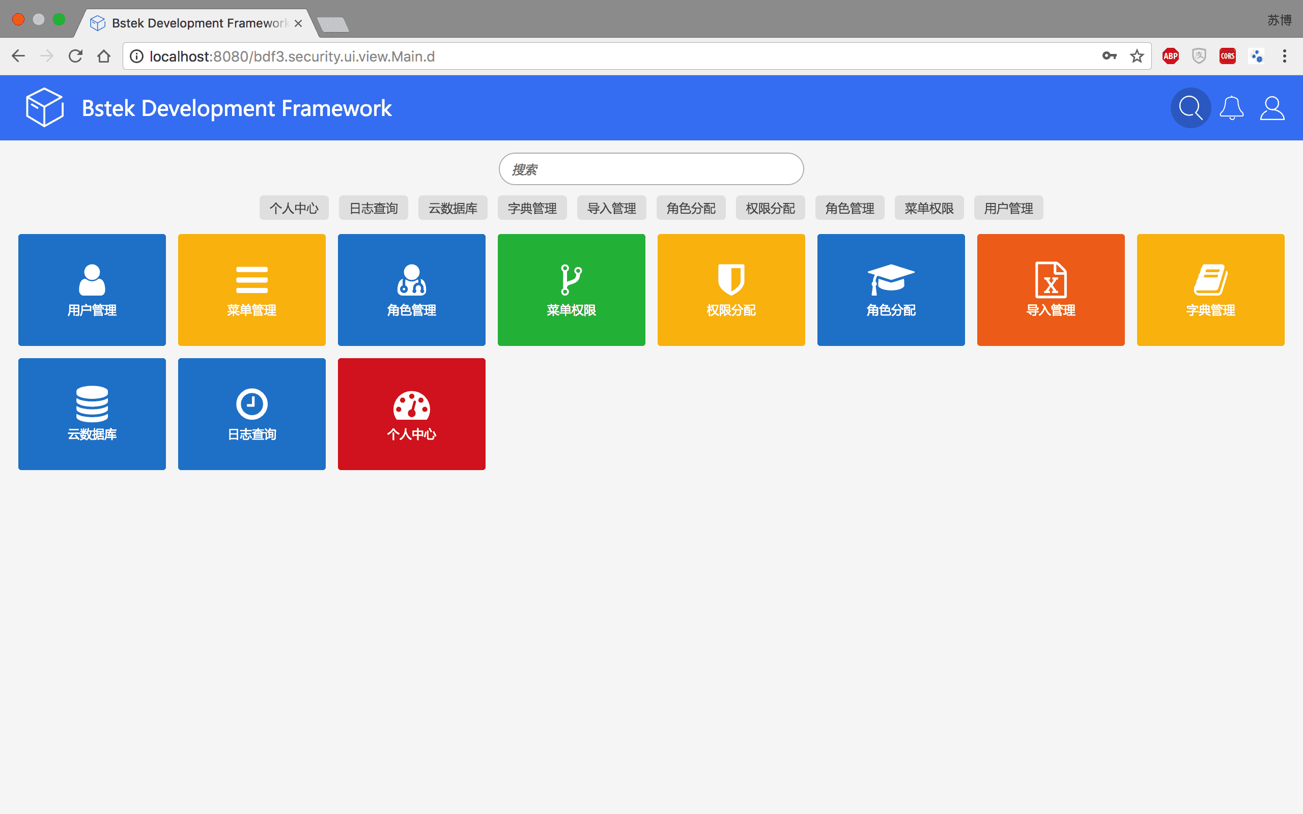
Task: Select the 字典管理 quick tag
Action: [532, 208]
